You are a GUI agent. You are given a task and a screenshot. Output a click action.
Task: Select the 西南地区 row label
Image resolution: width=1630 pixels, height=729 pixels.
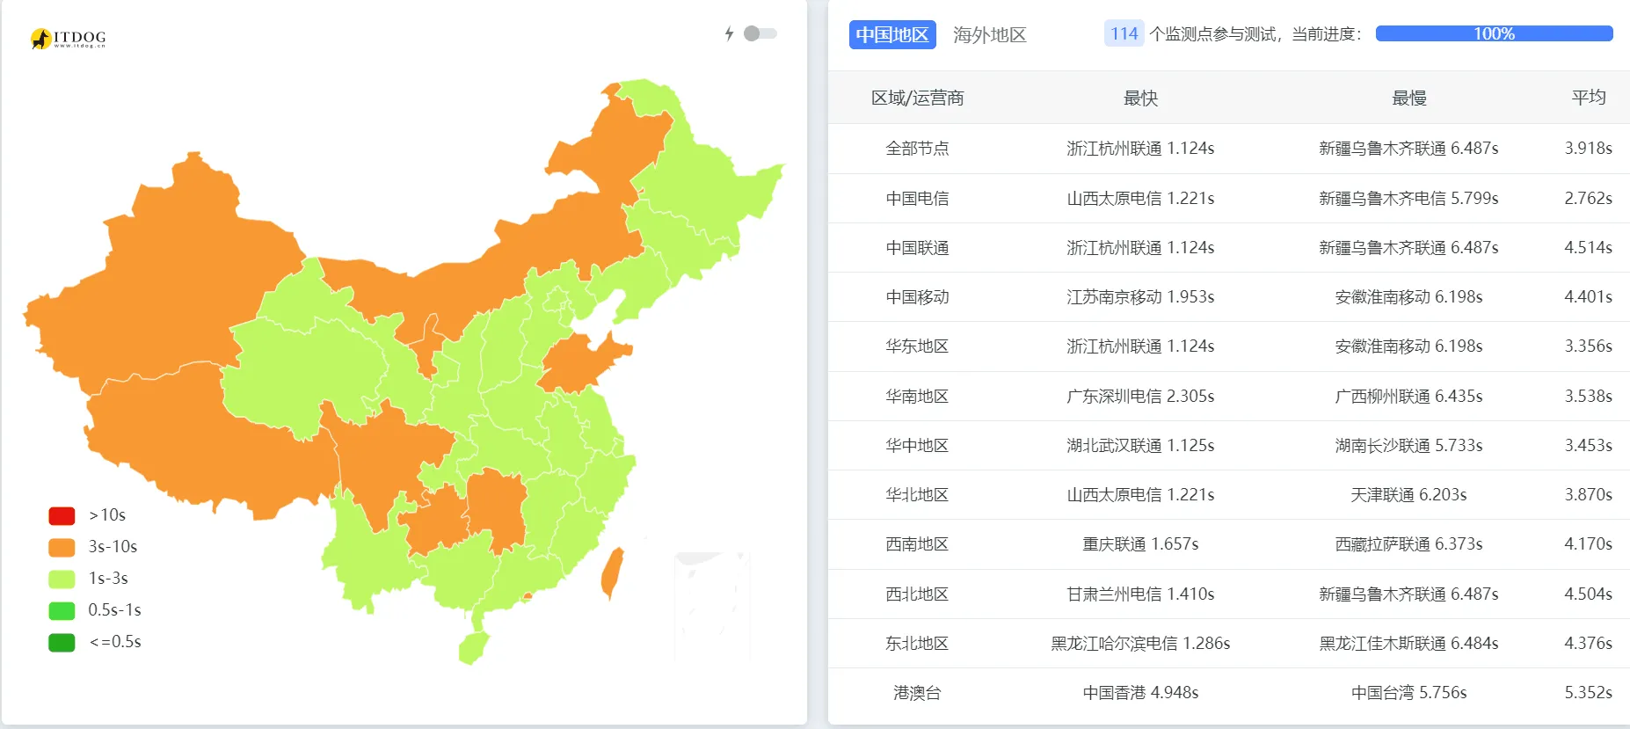click(917, 544)
